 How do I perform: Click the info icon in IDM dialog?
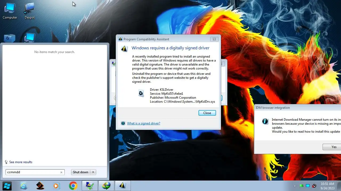(265, 121)
